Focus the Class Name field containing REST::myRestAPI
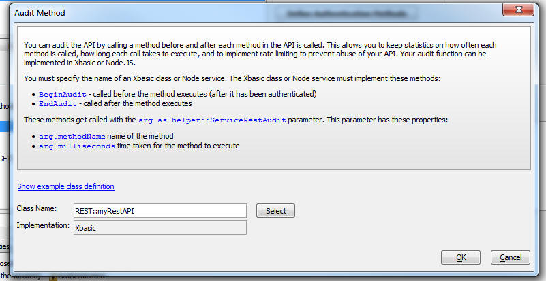The height and width of the screenshot is (281, 546). pyautogui.click(x=160, y=211)
